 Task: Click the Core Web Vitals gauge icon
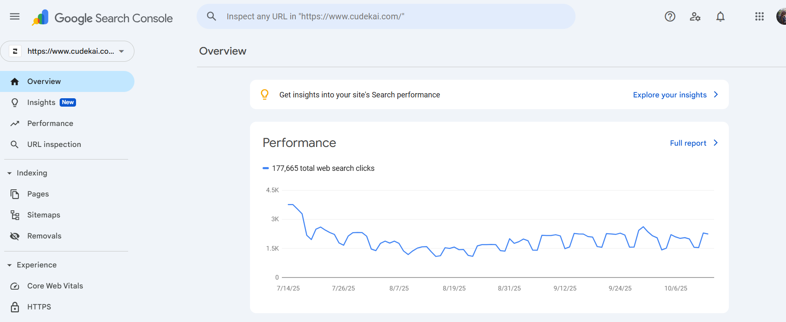[x=15, y=286]
